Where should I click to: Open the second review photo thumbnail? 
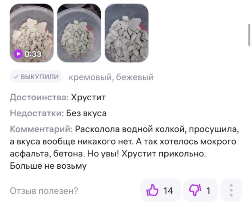(79, 33)
